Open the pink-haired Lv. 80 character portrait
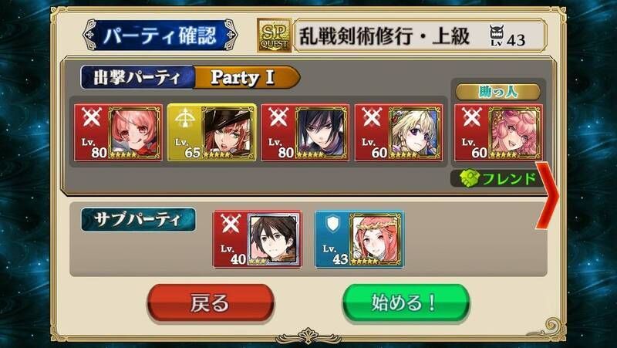The width and height of the screenshot is (617, 348). (x=134, y=133)
